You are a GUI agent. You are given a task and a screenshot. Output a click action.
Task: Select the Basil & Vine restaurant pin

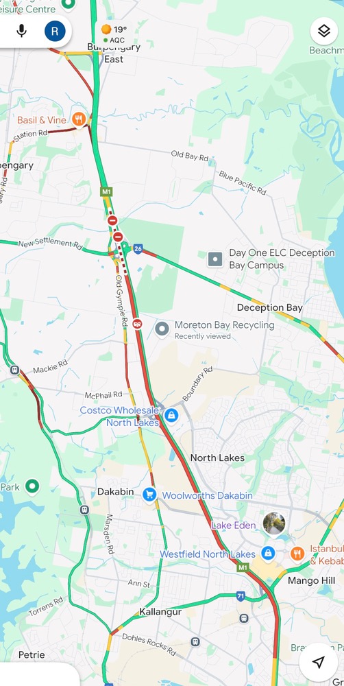[79, 119]
